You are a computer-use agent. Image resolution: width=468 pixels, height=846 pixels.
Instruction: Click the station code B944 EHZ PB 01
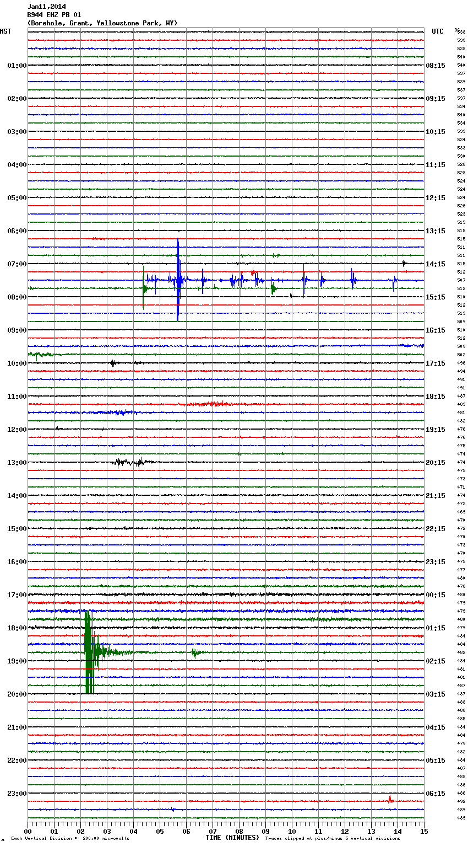coord(54,15)
